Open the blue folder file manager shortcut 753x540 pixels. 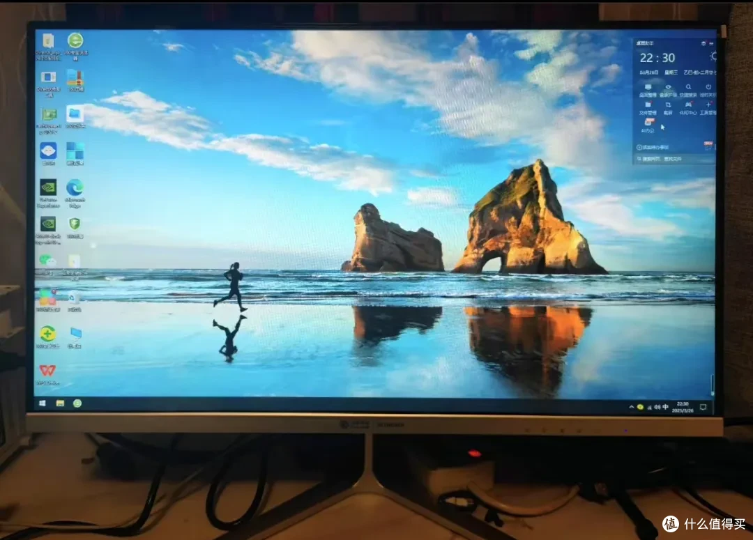[75, 117]
